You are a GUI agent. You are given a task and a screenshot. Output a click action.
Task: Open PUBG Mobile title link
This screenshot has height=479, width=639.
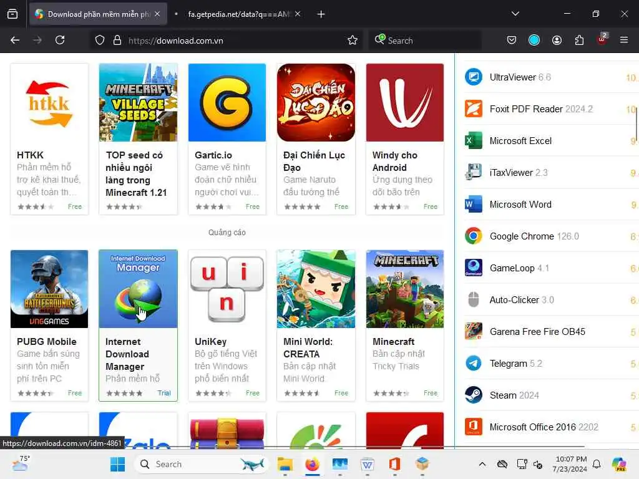[46, 342]
